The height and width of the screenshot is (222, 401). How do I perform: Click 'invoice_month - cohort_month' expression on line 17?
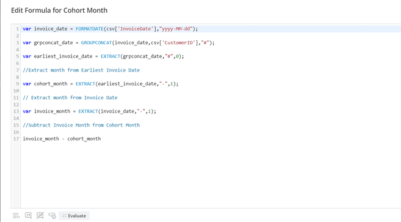click(62, 139)
